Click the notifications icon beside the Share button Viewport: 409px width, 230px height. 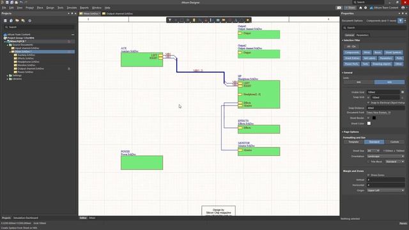[x=339, y=8]
